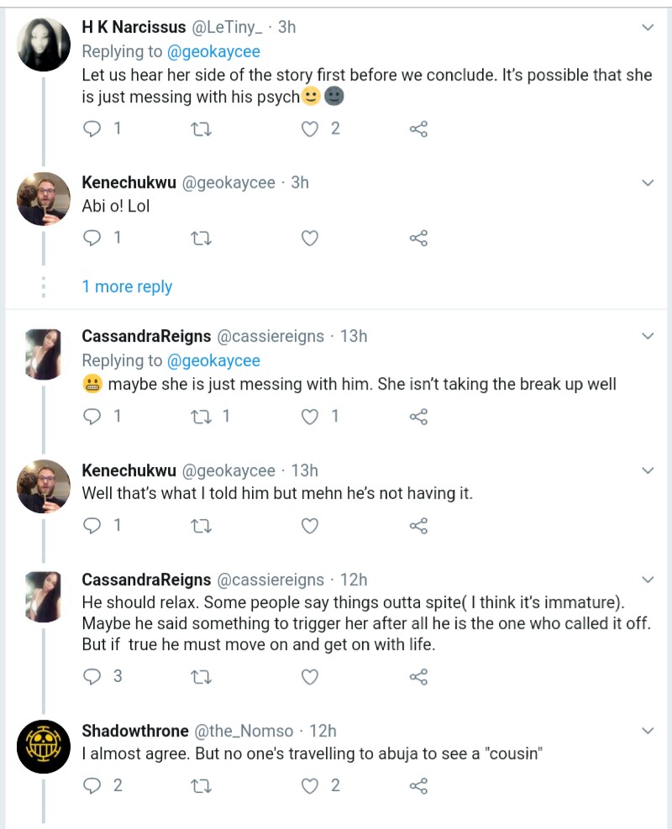Screen dimensions: 672x829
Task: Share CassandraReigns' "He should relax" tweet
Action: pos(418,676)
